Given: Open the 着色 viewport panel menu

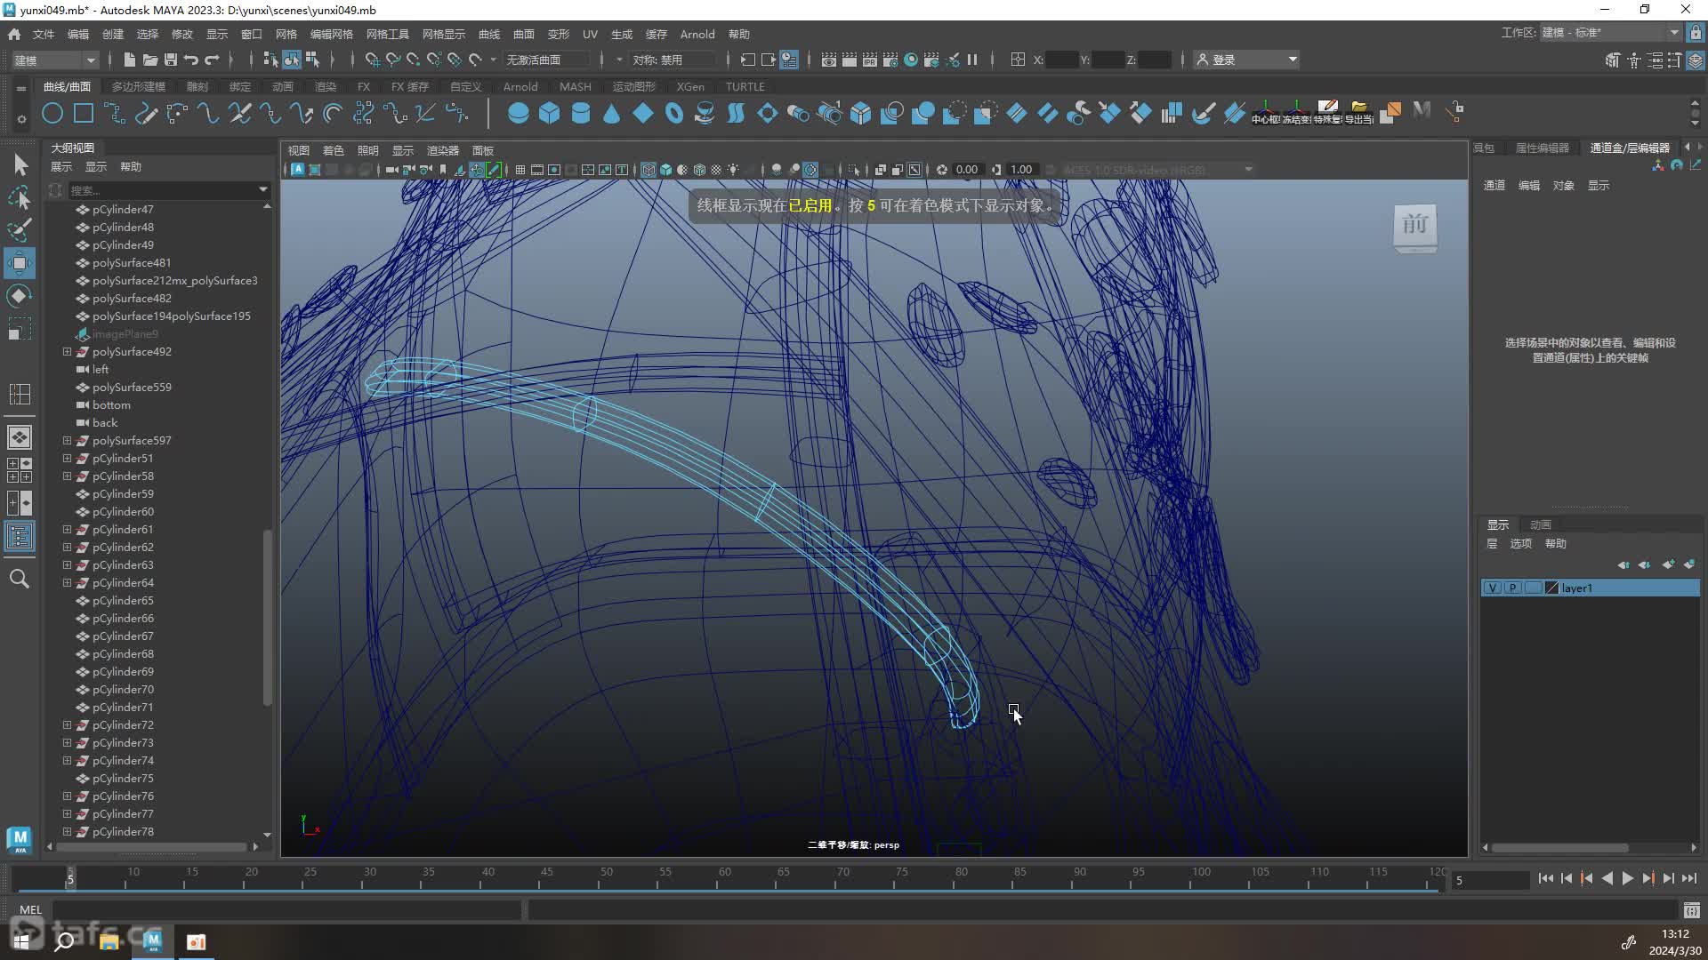Looking at the screenshot, I should [334, 150].
